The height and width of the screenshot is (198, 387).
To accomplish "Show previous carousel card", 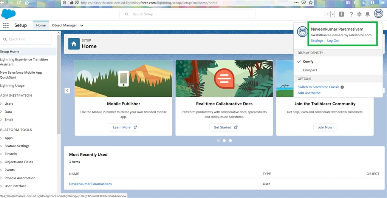I will [x=68, y=90].
